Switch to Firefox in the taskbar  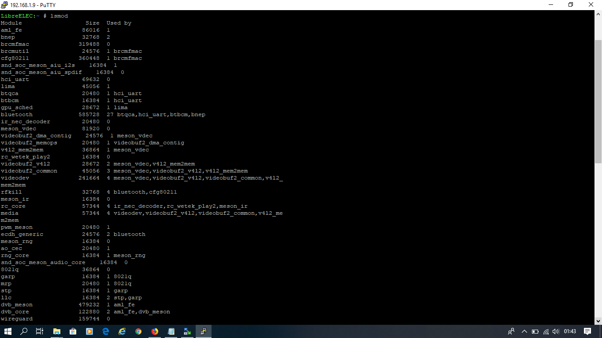coord(155,331)
